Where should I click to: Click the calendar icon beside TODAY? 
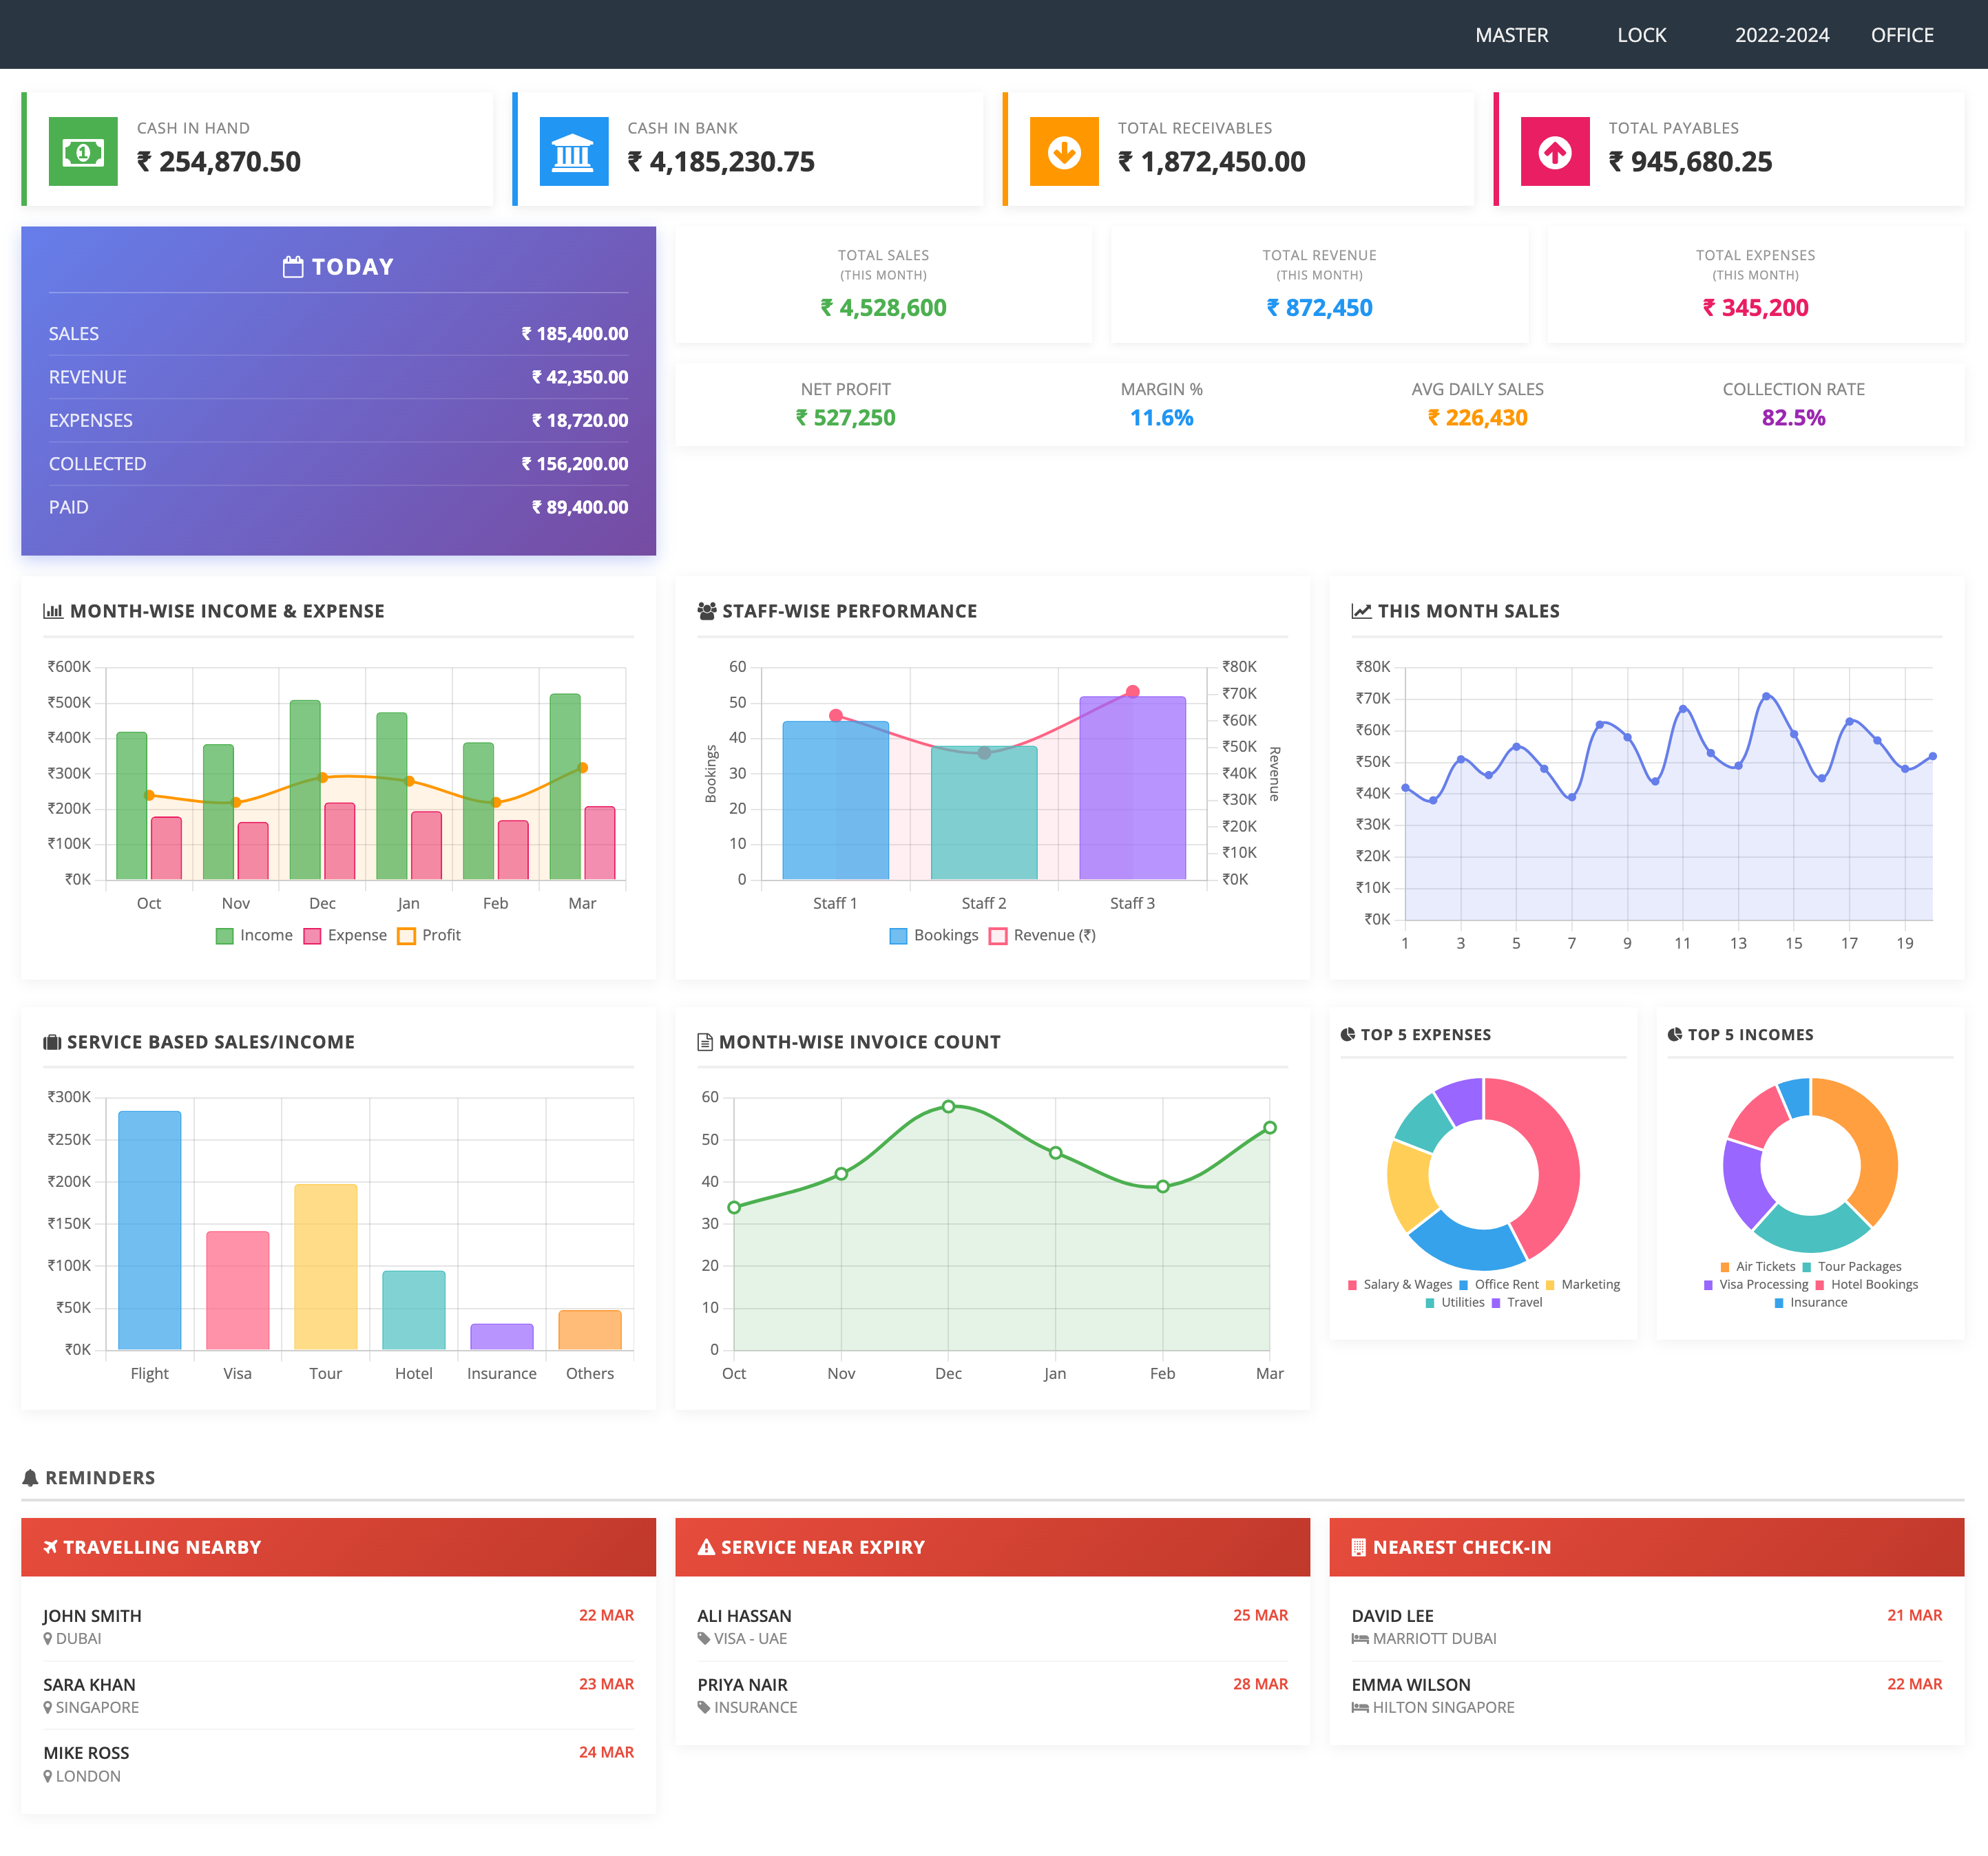[x=293, y=267]
